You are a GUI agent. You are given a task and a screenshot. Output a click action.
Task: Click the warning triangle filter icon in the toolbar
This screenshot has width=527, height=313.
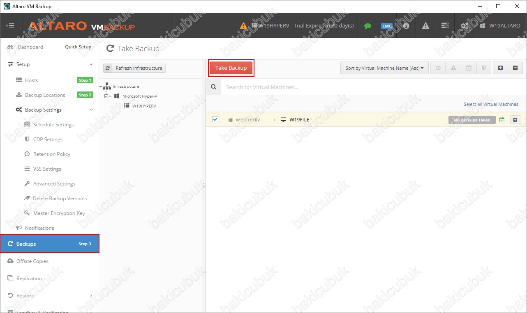[x=453, y=68]
